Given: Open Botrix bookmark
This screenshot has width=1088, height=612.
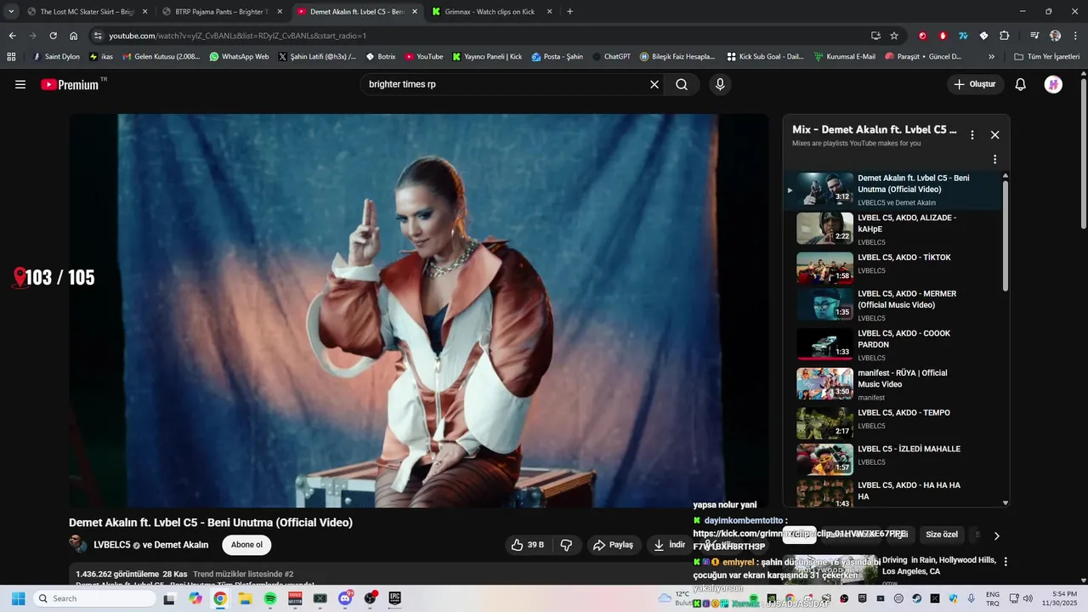Looking at the screenshot, I should coord(381,56).
